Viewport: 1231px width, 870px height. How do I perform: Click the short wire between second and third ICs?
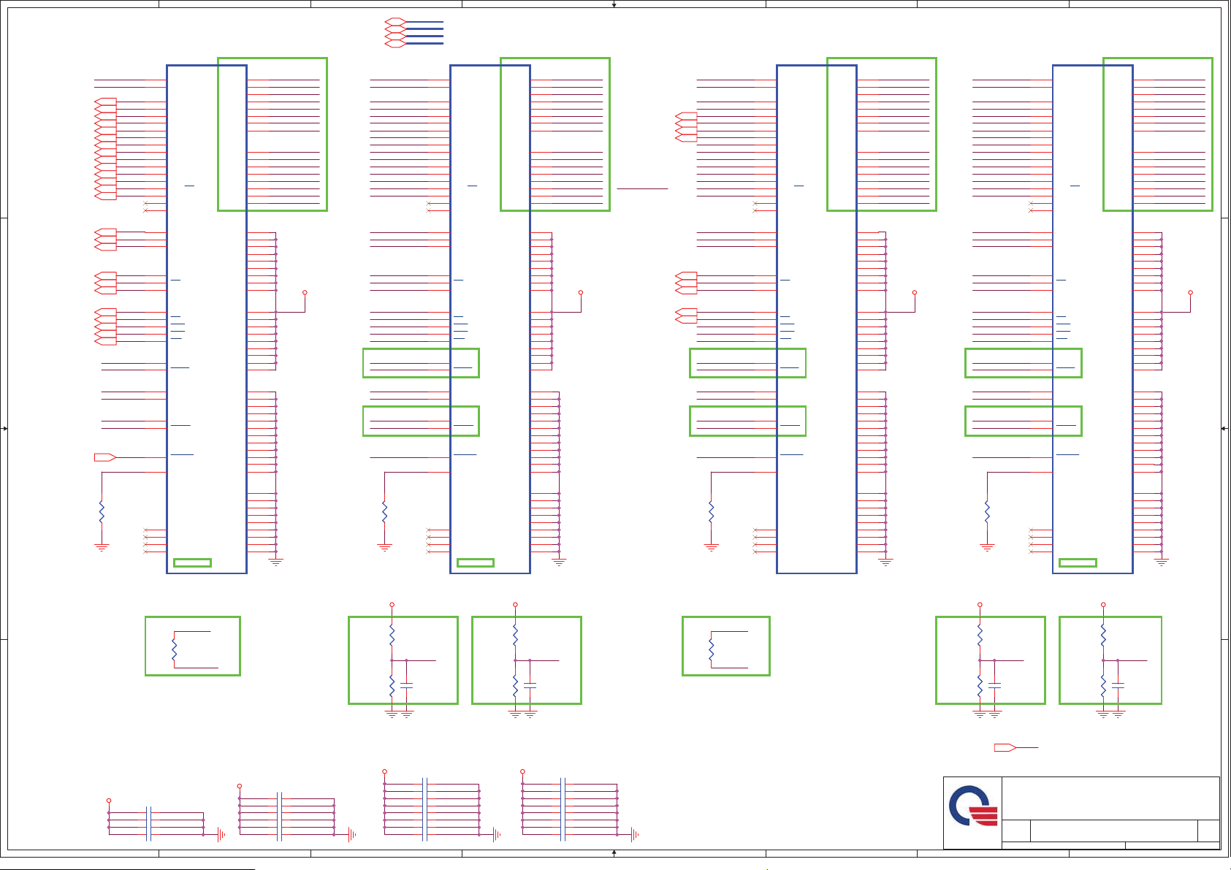[x=642, y=188]
